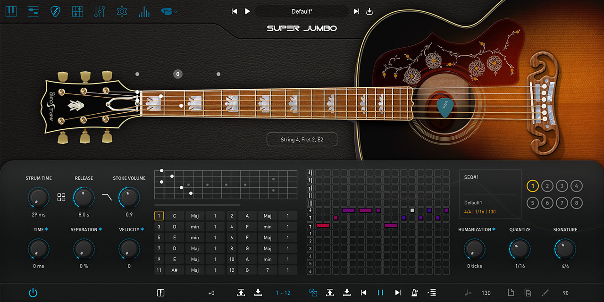Toggle the asterisk next to HUMANIZATION
The height and width of the screenshot is (302, 604).
point(494,230)
